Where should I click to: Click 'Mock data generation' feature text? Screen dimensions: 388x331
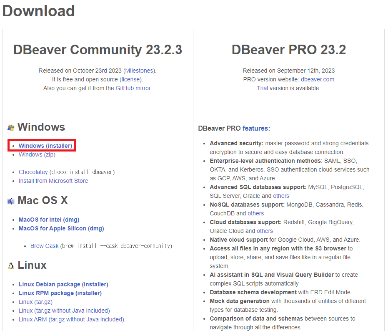(x=240, y=301)
